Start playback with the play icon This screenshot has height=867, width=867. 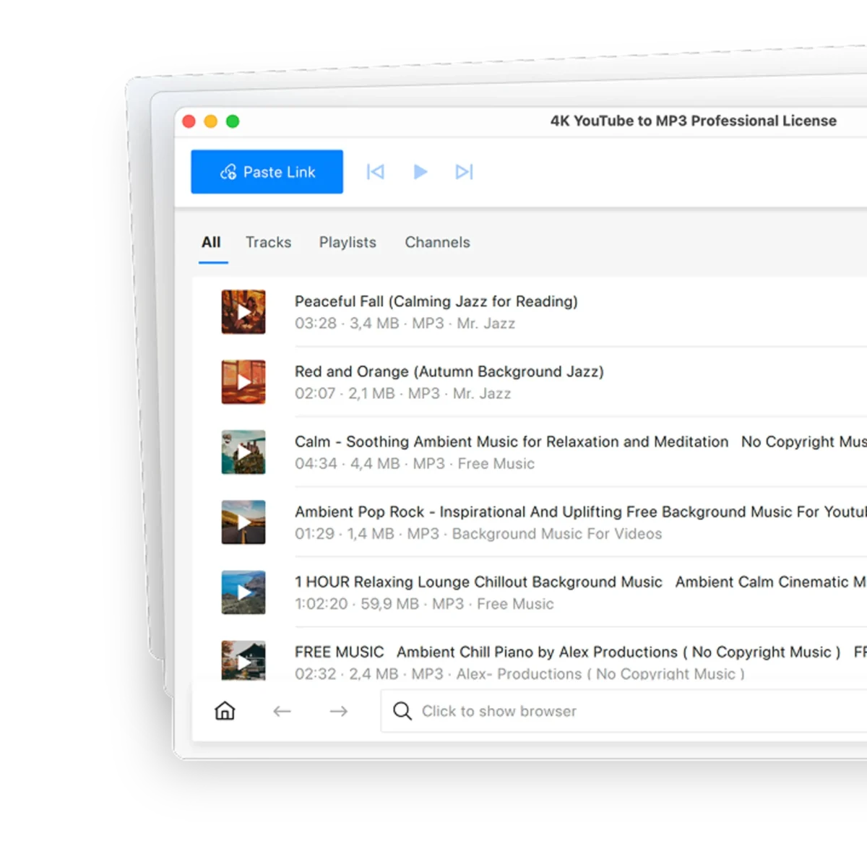point(420,172)
